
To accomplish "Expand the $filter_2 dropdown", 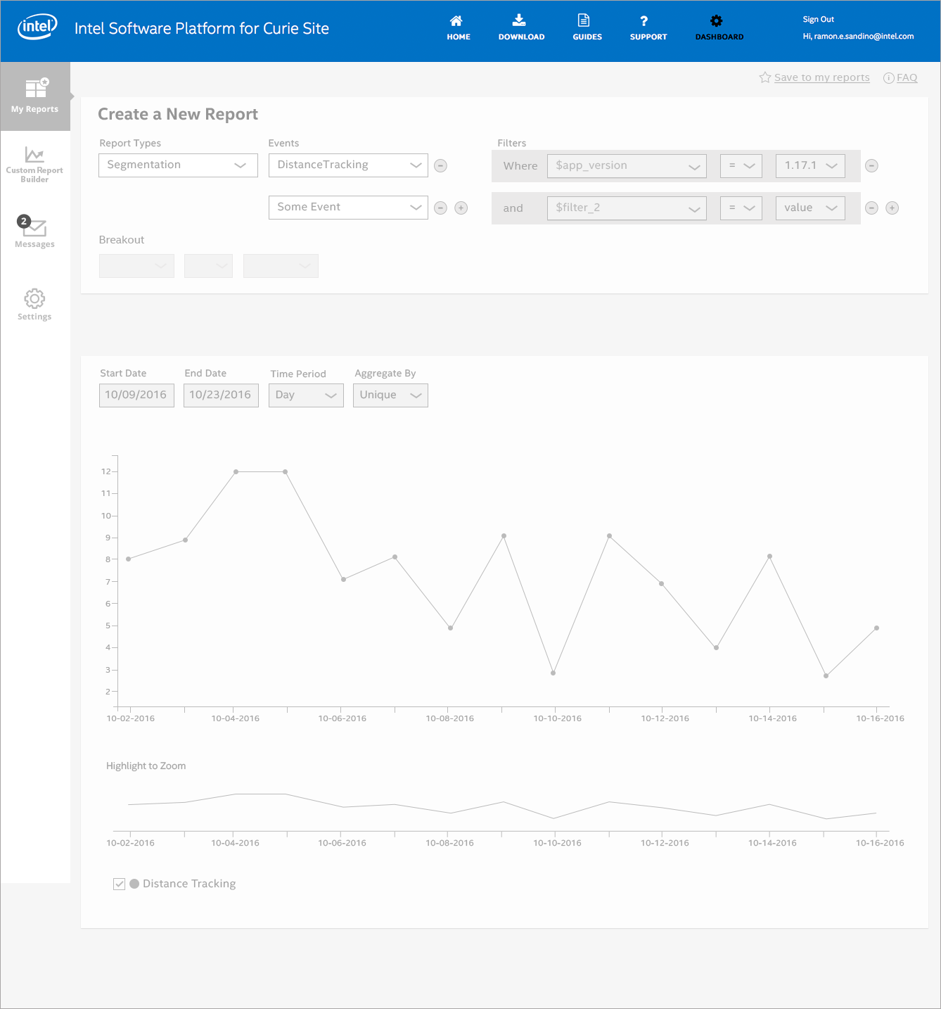I will pos(627,208).
